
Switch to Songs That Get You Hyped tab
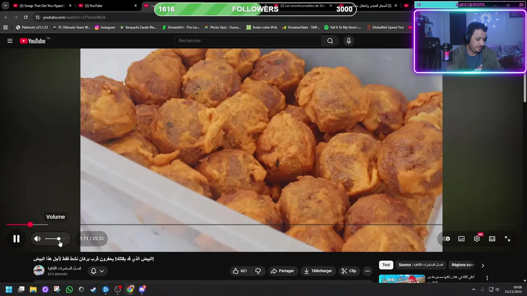[42, 6]
